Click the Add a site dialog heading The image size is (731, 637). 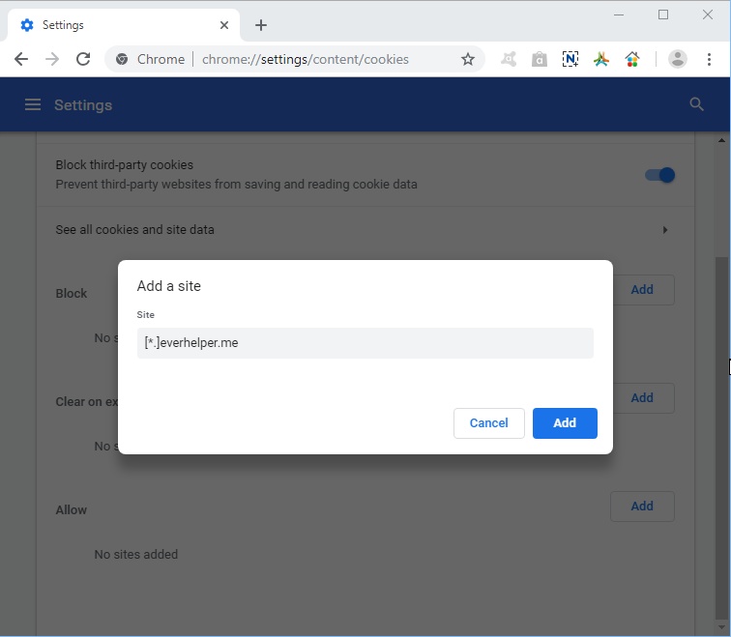pyautogui.click(x=169, y=286)
